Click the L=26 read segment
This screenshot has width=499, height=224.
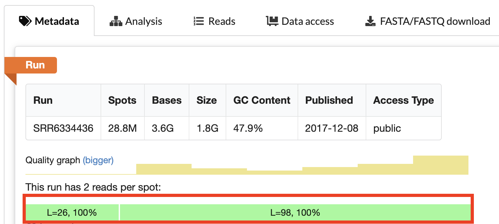[x=72, y=212]
